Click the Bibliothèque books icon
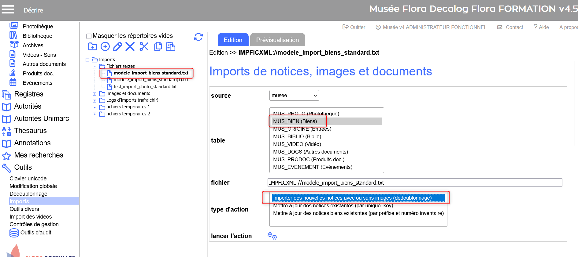The image size is (578, 257). (x=13, y=35)
